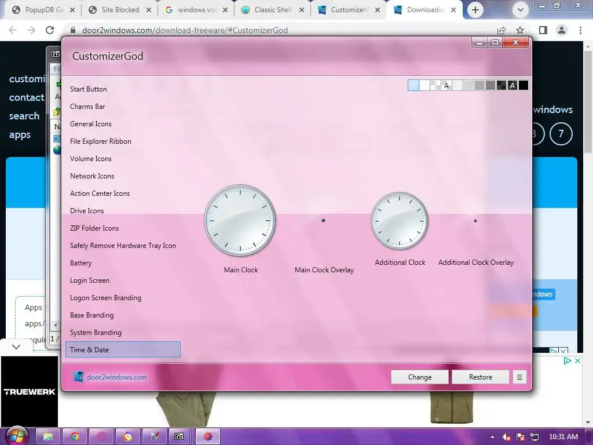Switch to the windows vista Google tab
Image resolution: width=593 pixels, height=445 pixels.
(196, 10)
